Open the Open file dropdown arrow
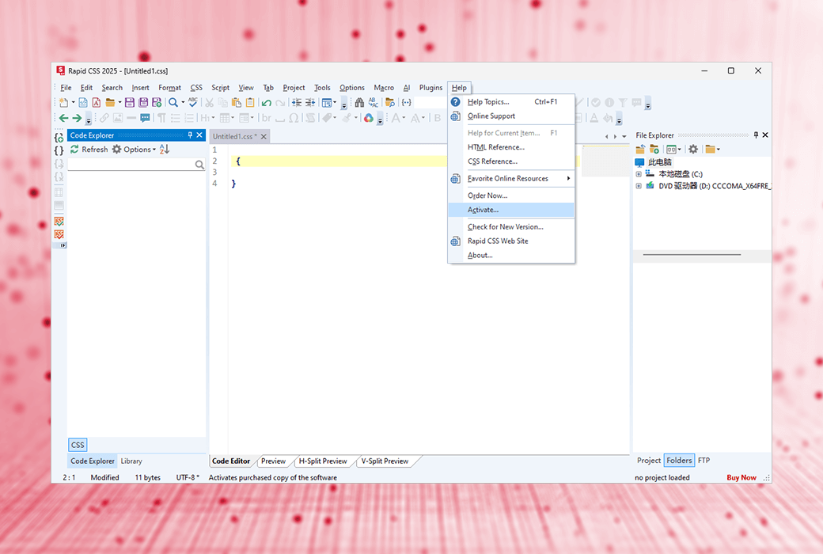The height and width of the screenshot is (554, 823). pyautogui.click(x=119, y=102)
